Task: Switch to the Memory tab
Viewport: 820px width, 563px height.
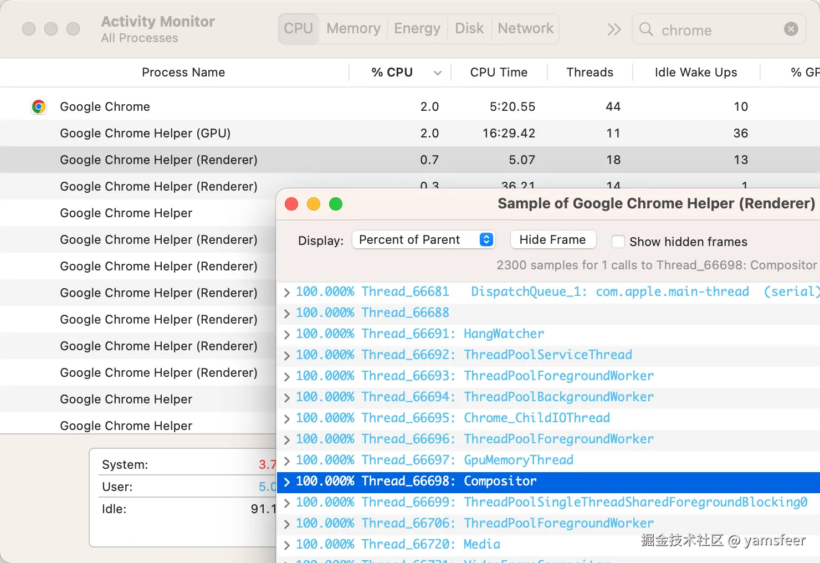Action: tap(353, 29)
